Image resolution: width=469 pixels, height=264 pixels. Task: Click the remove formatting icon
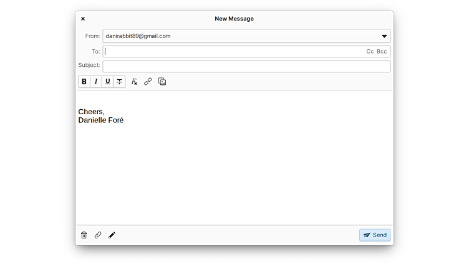pos(134,82)
